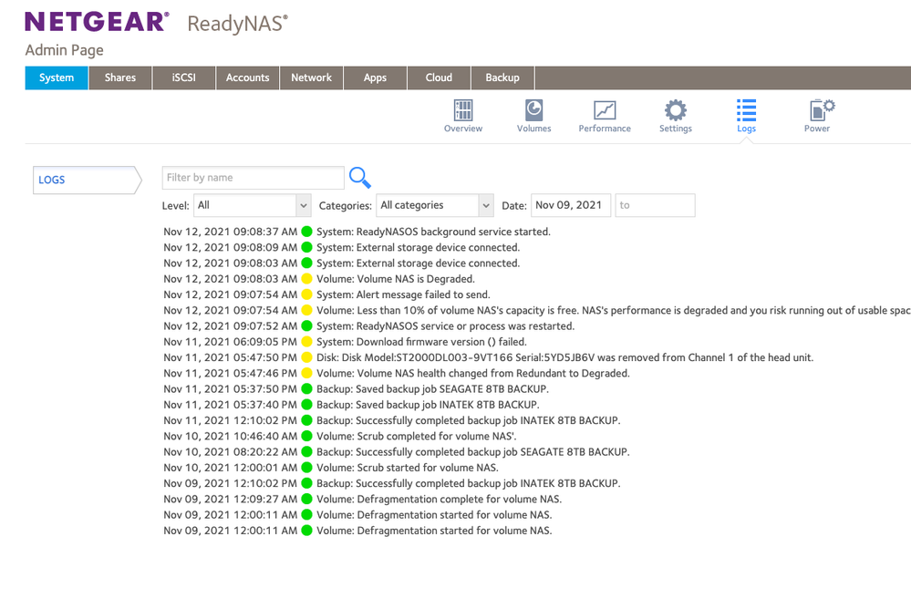
Task: Click the Filter by name field
Action: coord(253,177)
